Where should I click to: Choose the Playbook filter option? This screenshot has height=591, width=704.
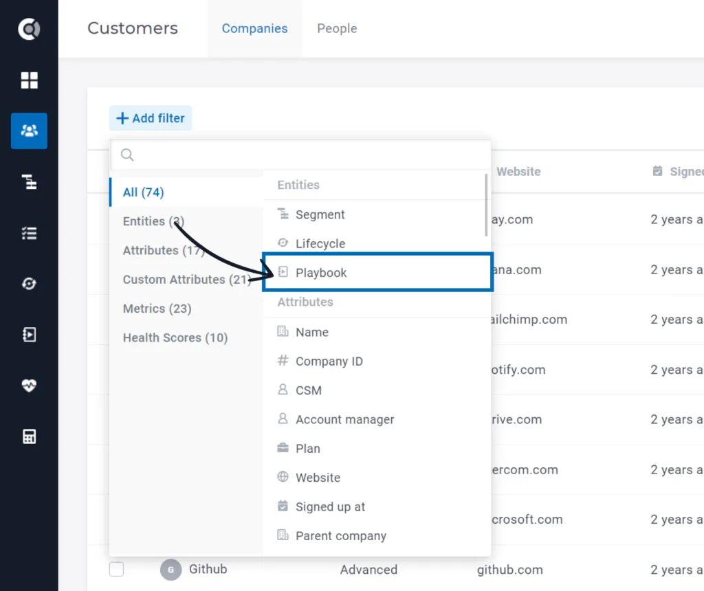(377, 272)
